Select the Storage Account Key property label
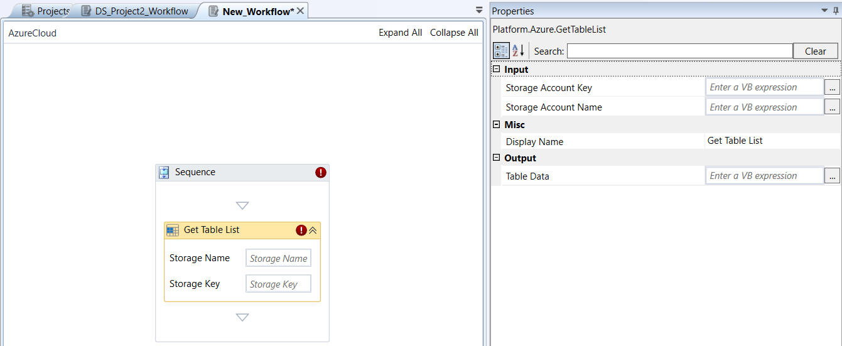Viewport: 842px width, 346px height. pyautogui.click(x=549, y=88)
